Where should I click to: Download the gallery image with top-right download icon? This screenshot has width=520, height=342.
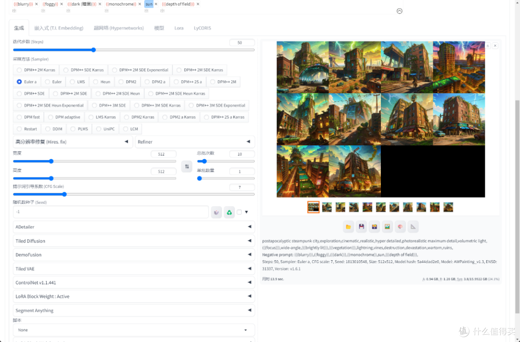[x=488, y=45]
